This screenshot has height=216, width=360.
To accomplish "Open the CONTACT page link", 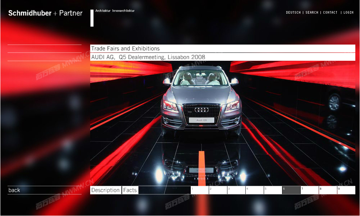I will point(330,13).
